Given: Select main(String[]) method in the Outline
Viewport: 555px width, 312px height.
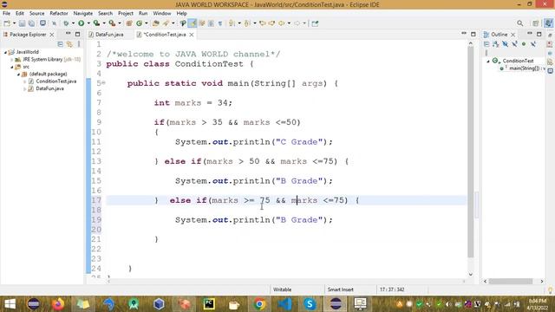Looking at the screenshot, I should (x=527, y=68).
